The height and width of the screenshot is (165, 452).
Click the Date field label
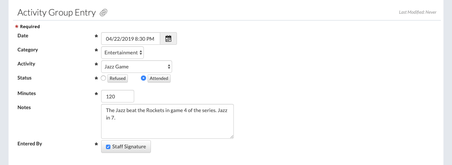[23, 36]
